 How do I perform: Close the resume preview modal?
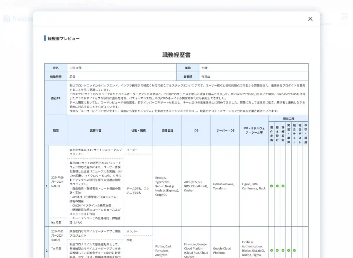(x=310, y=19)
